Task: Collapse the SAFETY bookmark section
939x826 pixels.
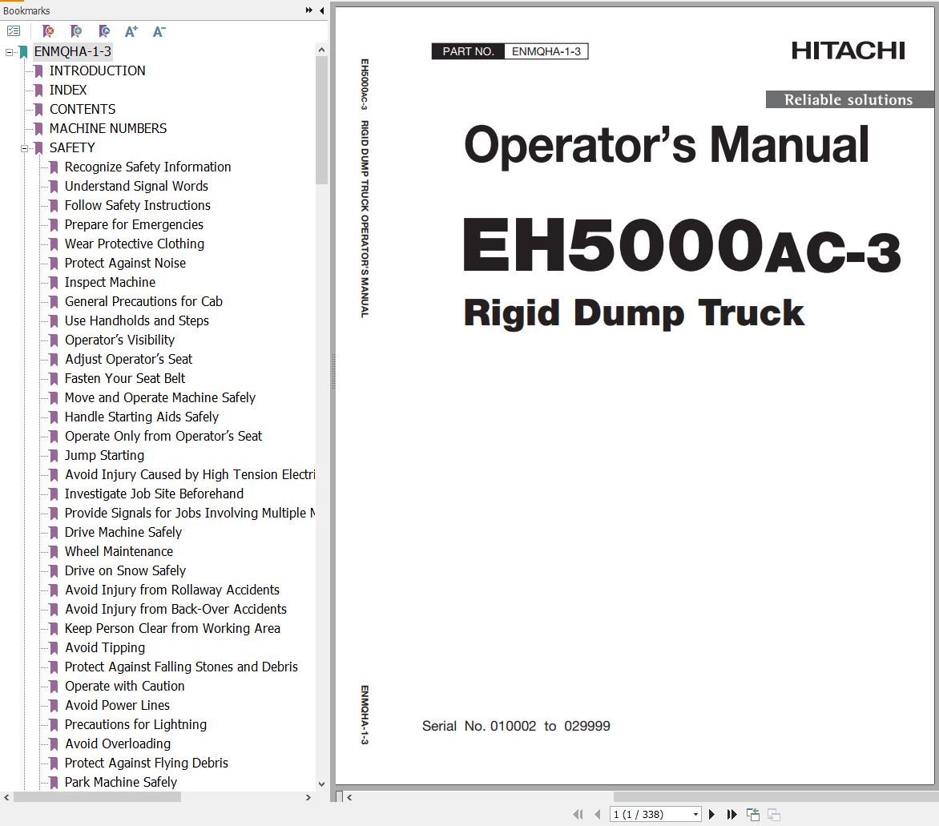Action: (x=25, y=148)
